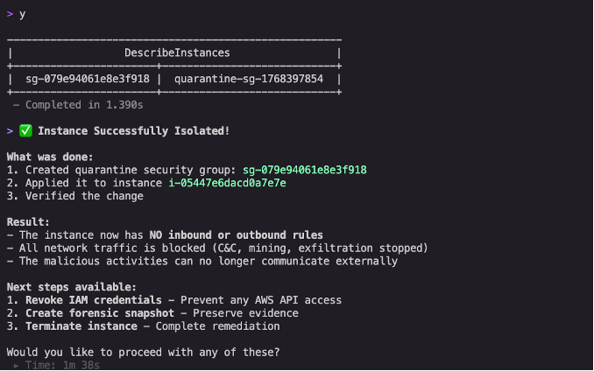The width and height of the screenshot is (594, 371).
Task: Click the 'What was done:' heading
Action: click(x=50, y=157)
